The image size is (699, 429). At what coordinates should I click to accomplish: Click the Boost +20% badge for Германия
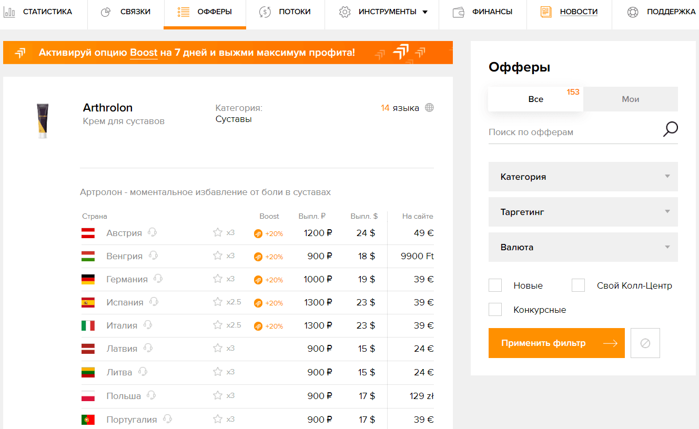(268, 280)
